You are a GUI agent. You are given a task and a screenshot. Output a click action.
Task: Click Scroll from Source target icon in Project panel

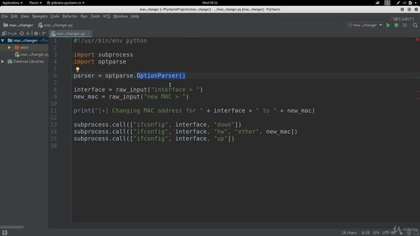(22, 33)
